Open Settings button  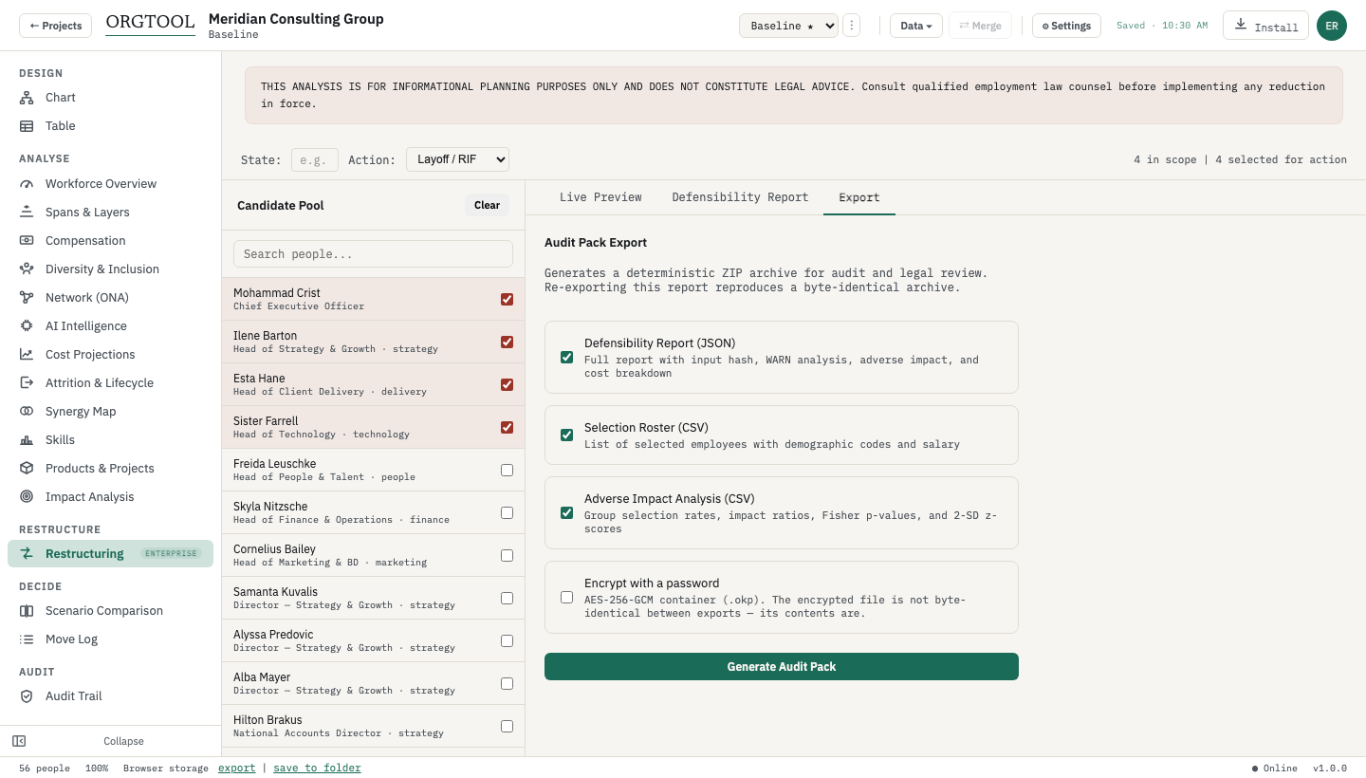click(x=1066, y=26)
